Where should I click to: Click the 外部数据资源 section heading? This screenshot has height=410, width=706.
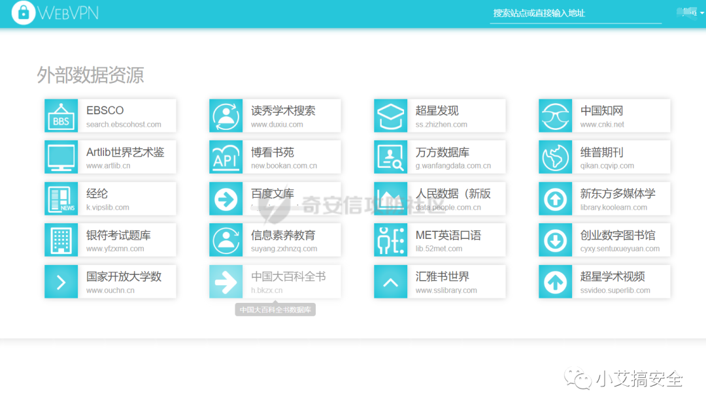90,74
